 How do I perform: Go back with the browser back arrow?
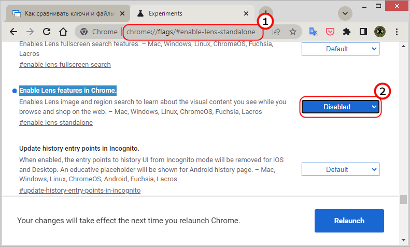coord(13,32)
